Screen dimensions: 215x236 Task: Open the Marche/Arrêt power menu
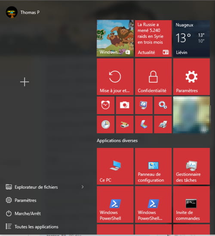click(28, 214)
